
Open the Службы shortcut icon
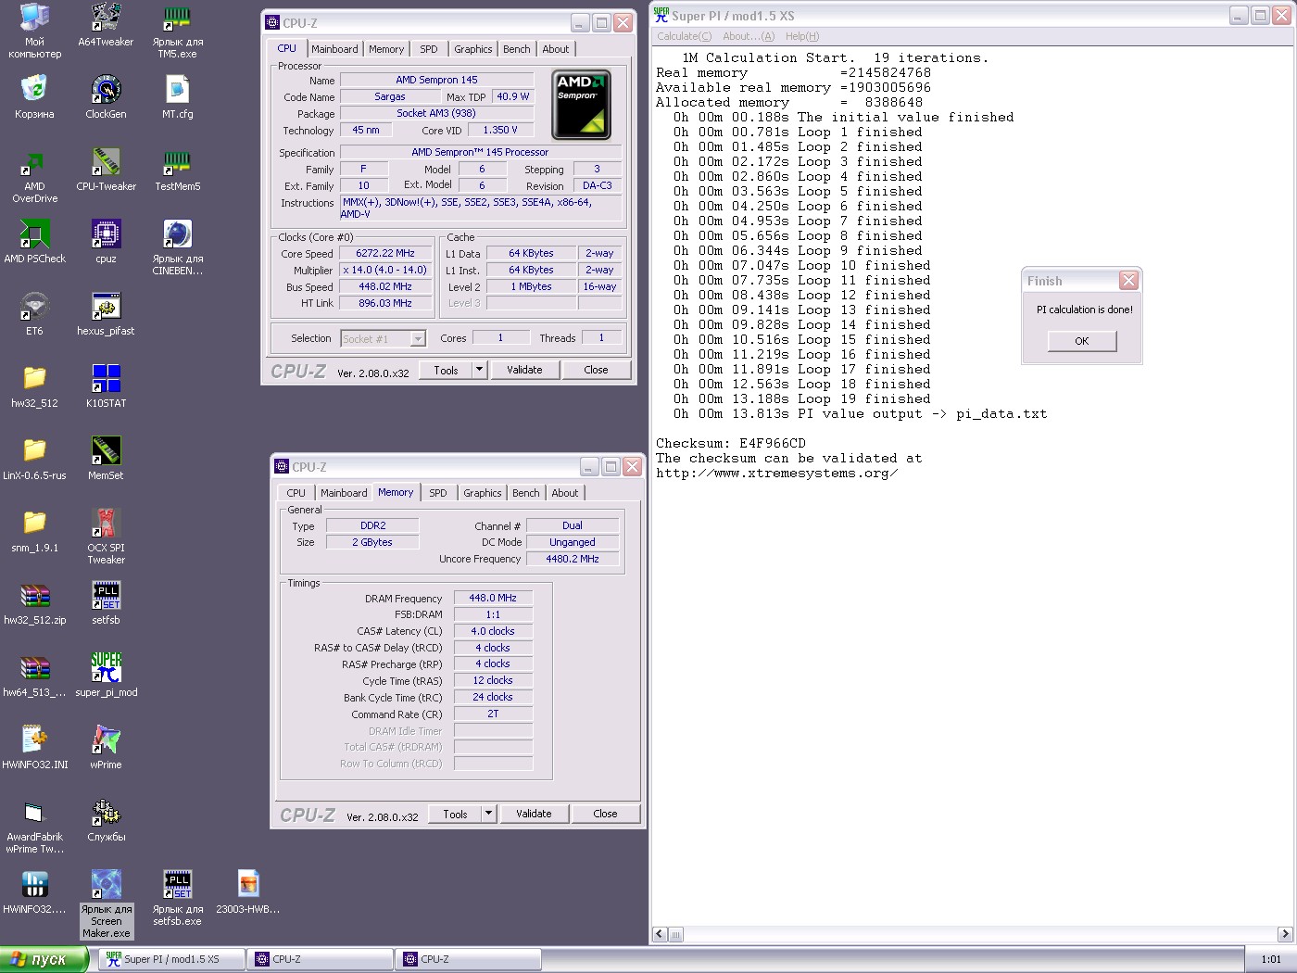point(106,813)
